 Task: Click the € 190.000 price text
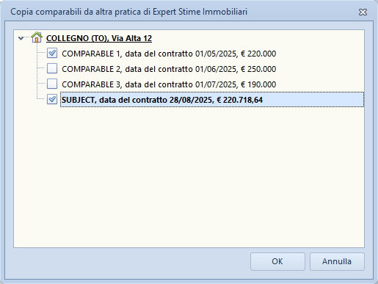click(258, 84)
